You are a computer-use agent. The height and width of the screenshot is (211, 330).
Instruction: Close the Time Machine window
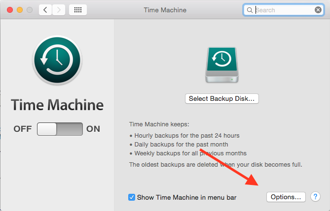10,10
